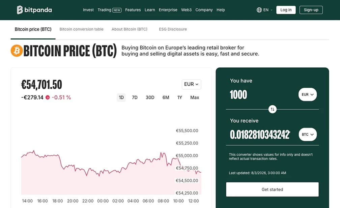
Task: Open the Trading menu
Action: [104, 10]
